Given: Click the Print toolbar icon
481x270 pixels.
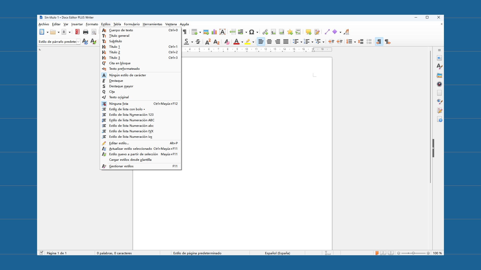Looking at the screenshot, I should [x=85, y=32].
